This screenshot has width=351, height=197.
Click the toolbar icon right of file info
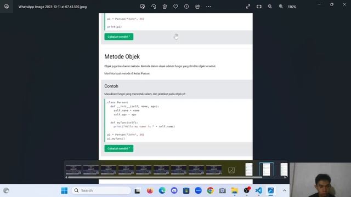click(197, 7)
